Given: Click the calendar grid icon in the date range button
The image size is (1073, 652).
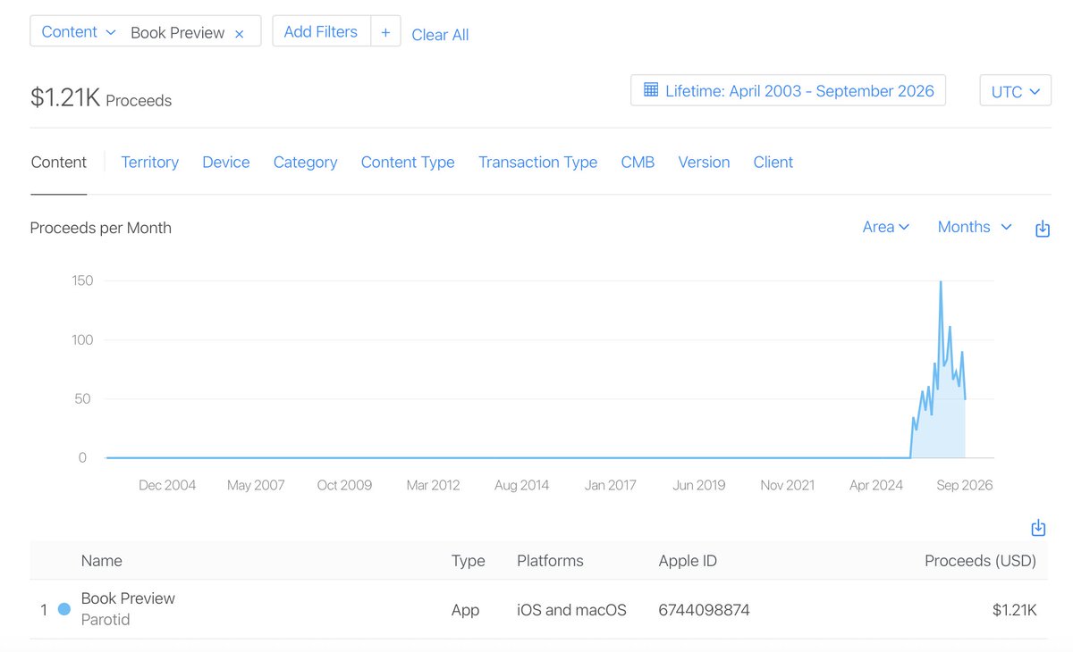Looking at the screenshot, I should tap(651, 90).
